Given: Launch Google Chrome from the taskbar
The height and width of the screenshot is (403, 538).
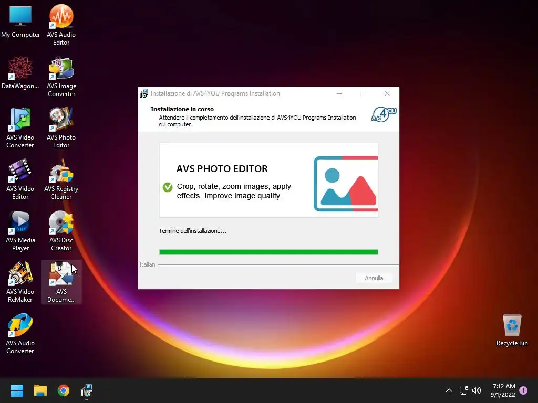Looking at the screenshot, I should (64, 390).
